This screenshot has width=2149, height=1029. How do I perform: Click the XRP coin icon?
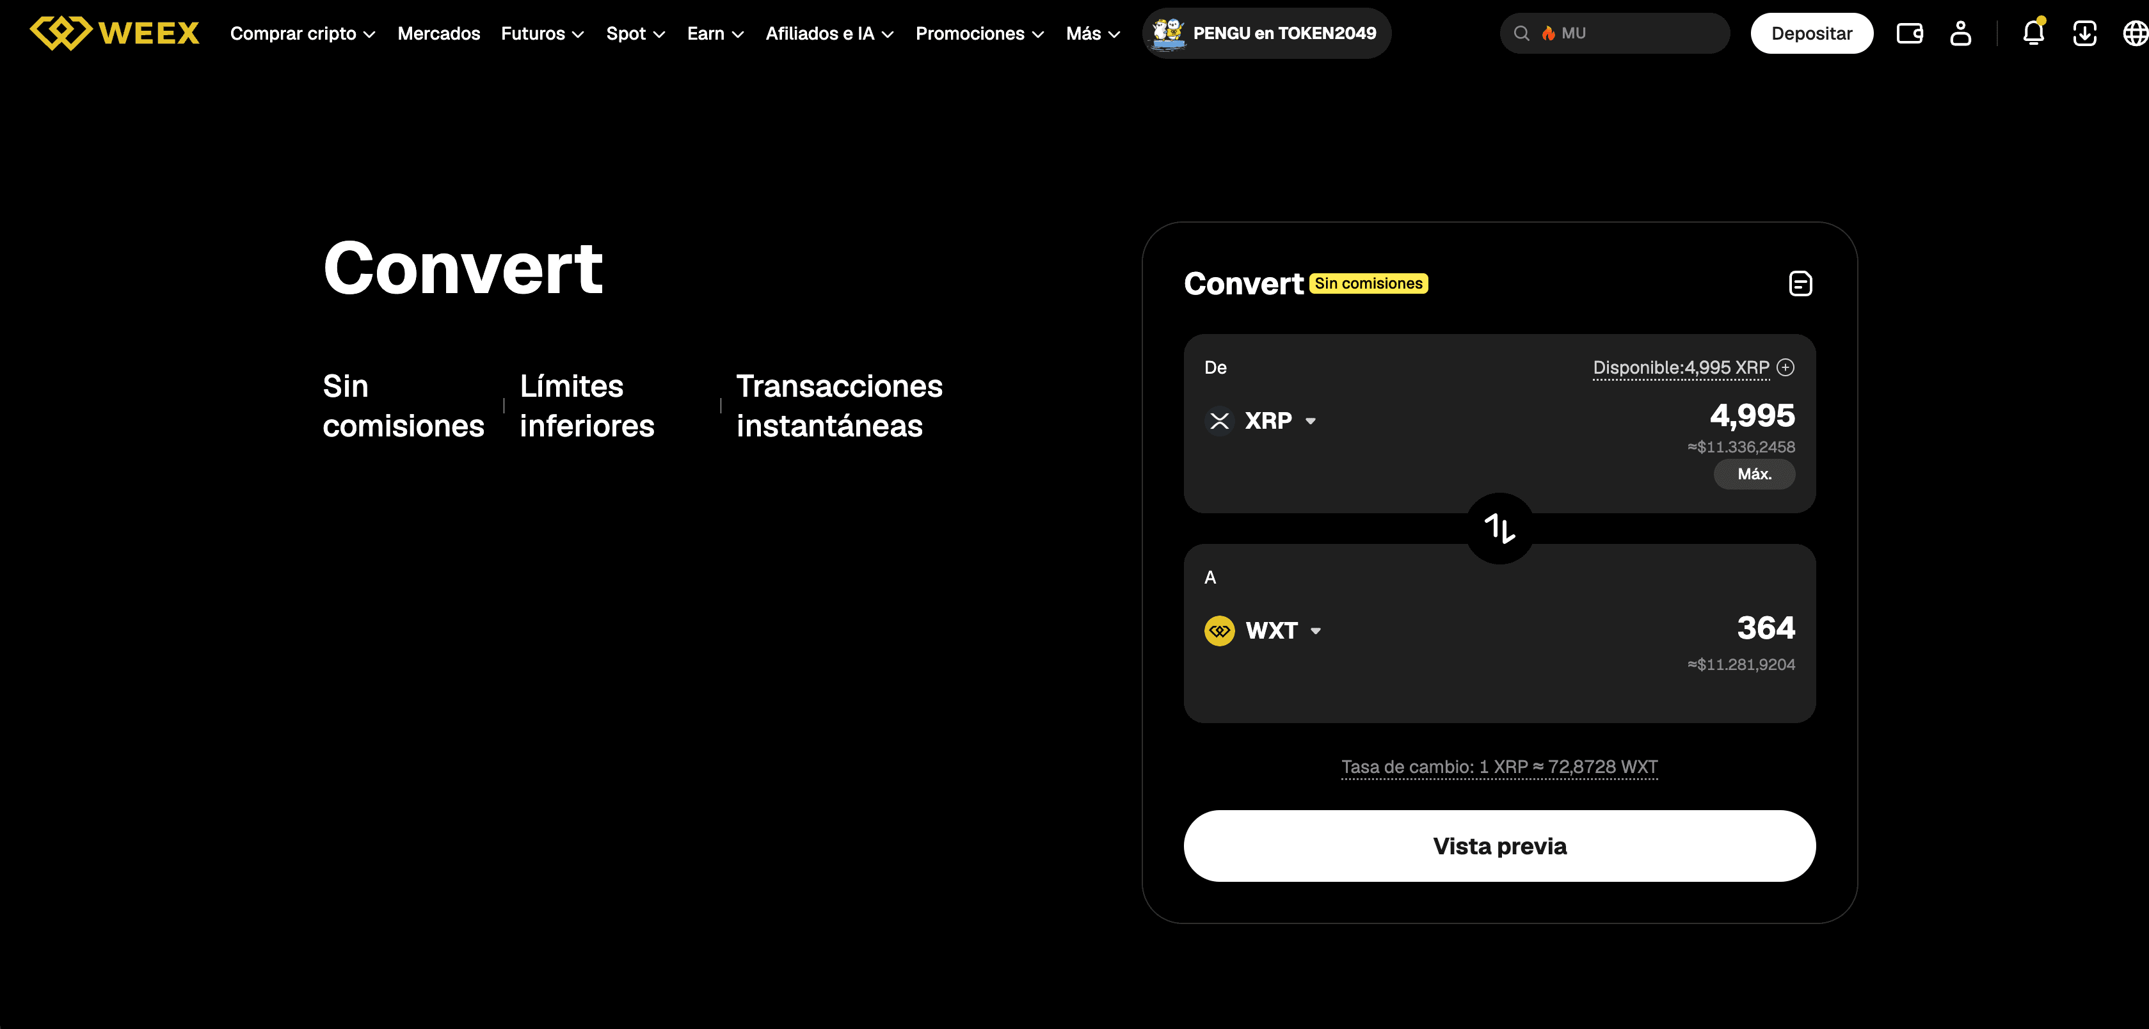pyautogui.click(x=1219, y=420)
